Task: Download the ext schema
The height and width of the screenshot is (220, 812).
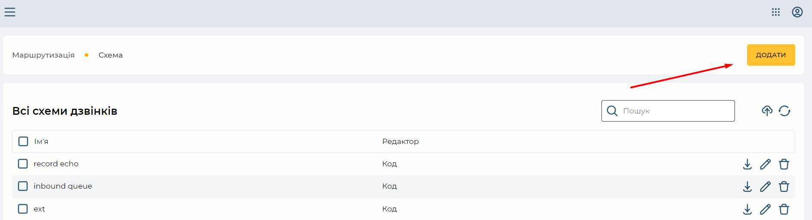Action: 747,209
